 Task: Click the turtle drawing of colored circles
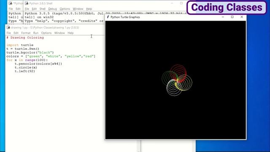click(x=177, y=80)
